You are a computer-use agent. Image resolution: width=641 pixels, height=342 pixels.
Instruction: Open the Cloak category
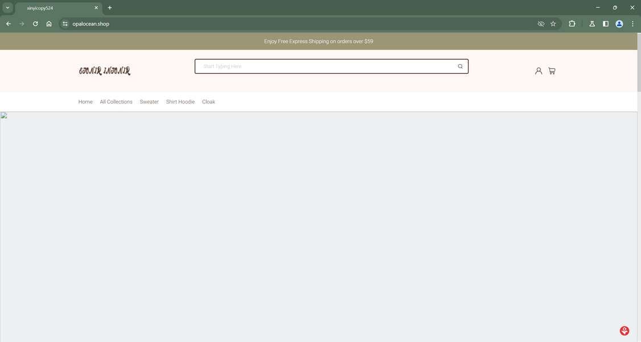coord(208,102)
